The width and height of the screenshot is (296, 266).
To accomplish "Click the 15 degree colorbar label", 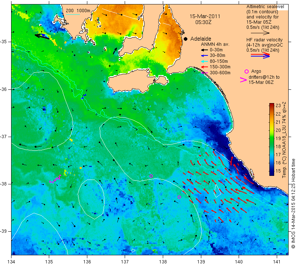I will [x=278, y=171].
